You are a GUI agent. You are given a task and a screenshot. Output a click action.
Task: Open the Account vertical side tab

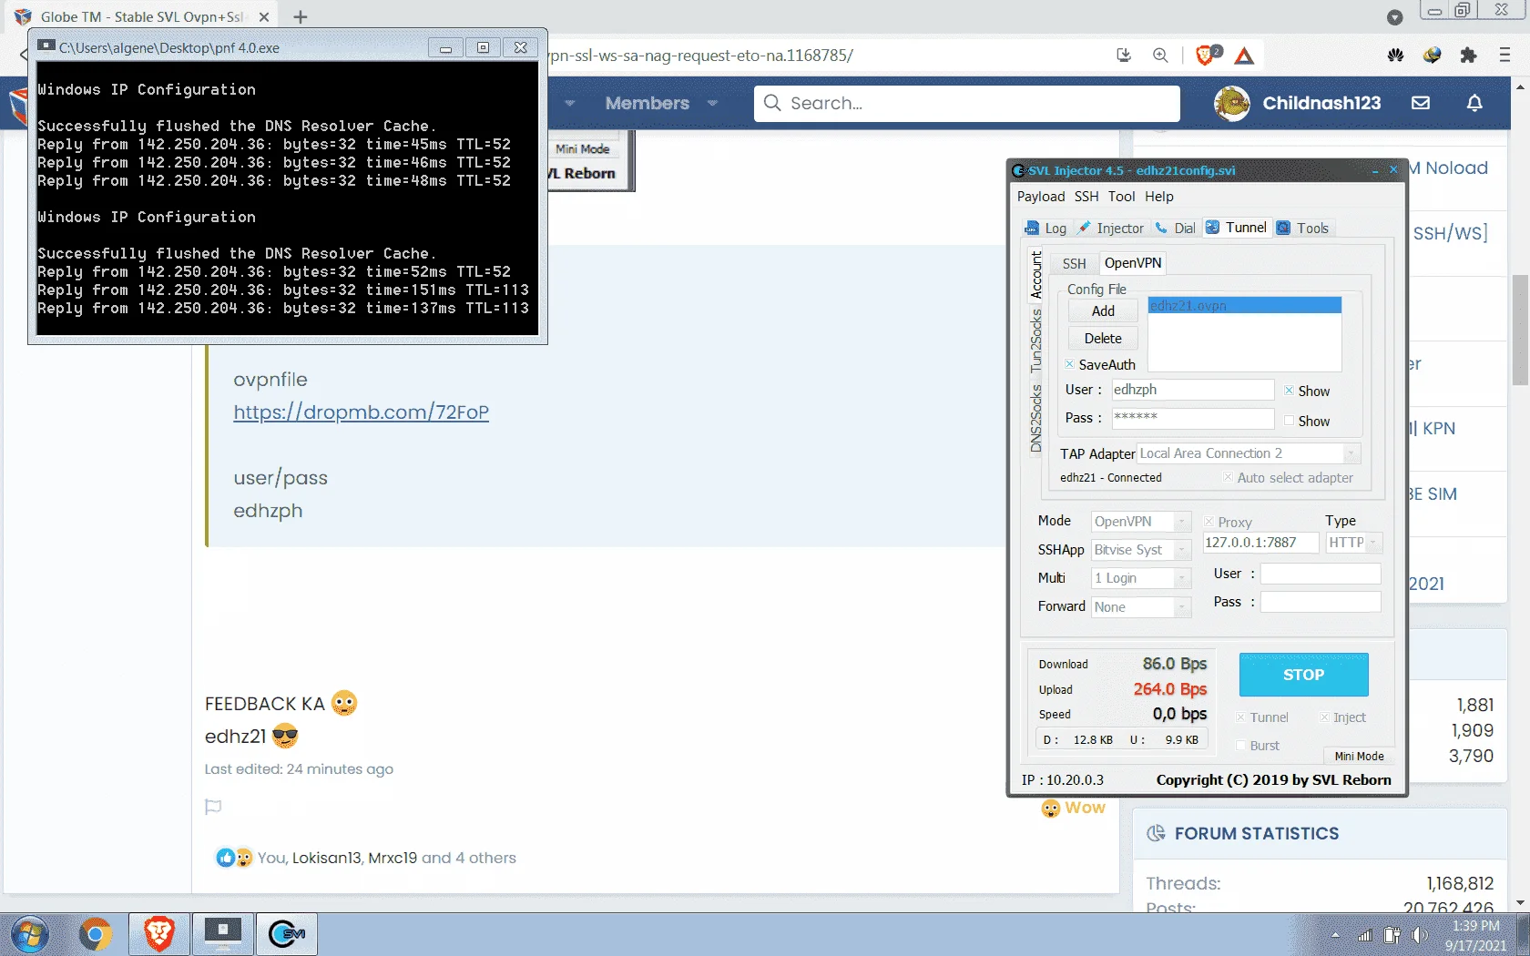click(x=1036, y=275)
